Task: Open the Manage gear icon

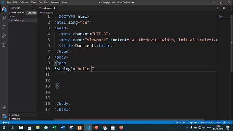Action: 4,116
